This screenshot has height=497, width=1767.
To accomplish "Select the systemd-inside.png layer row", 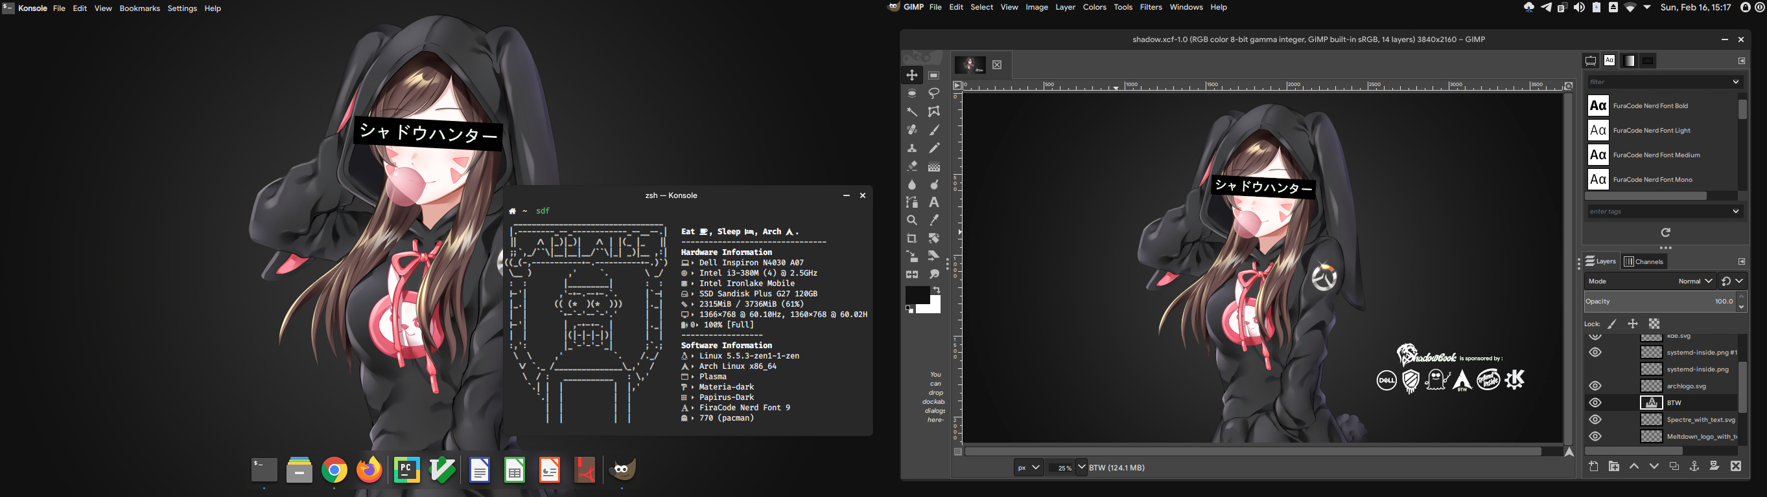I will (x=1663, y=370).
